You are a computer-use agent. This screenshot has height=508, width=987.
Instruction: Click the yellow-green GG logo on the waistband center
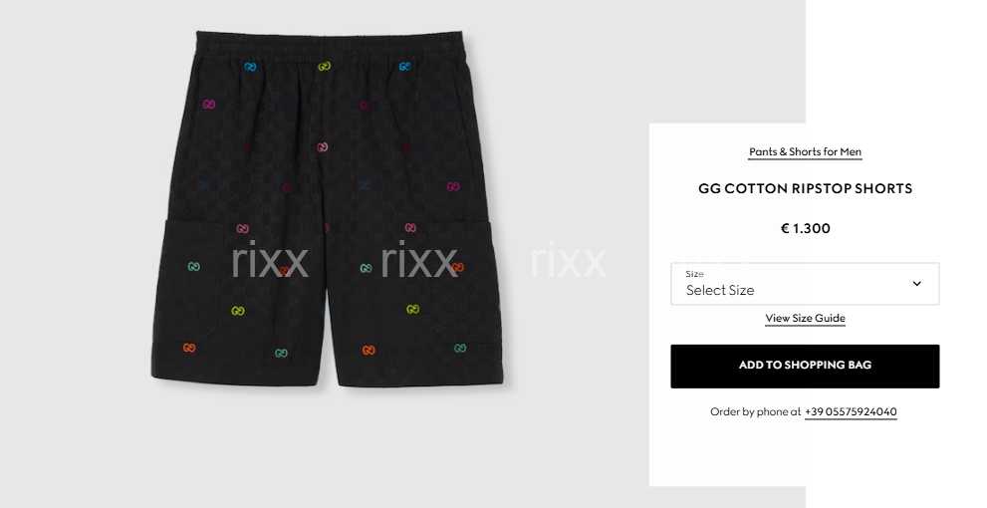pos(324,66)
